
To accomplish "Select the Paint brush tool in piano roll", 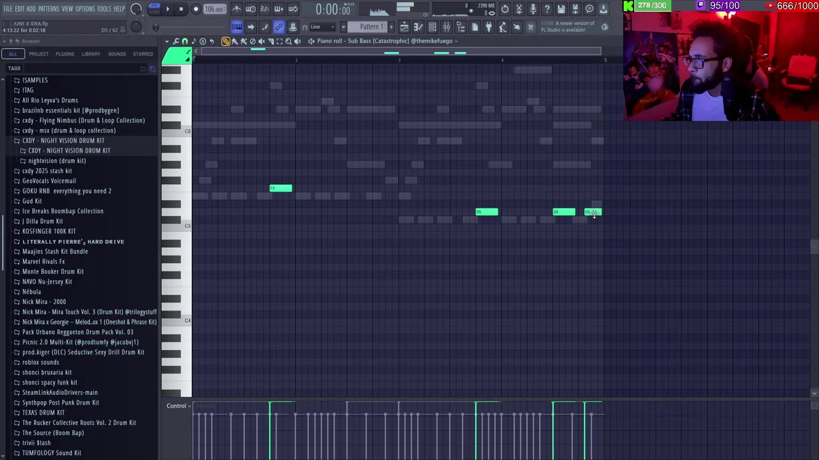I will 235,42.
